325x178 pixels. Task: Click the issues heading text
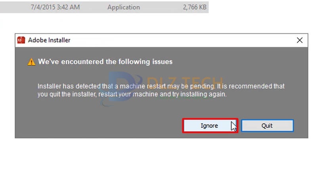click(x=105, y=62)
